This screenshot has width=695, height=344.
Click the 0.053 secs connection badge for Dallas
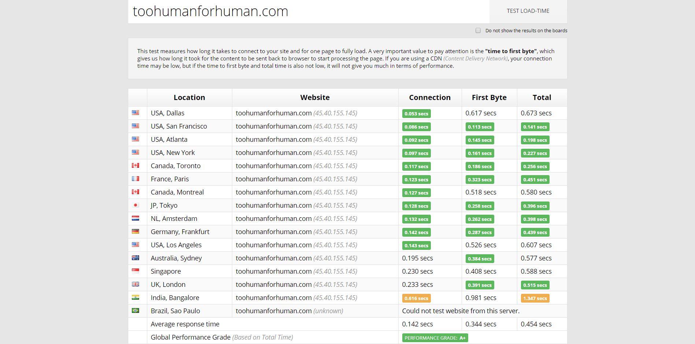click(416, 114)
